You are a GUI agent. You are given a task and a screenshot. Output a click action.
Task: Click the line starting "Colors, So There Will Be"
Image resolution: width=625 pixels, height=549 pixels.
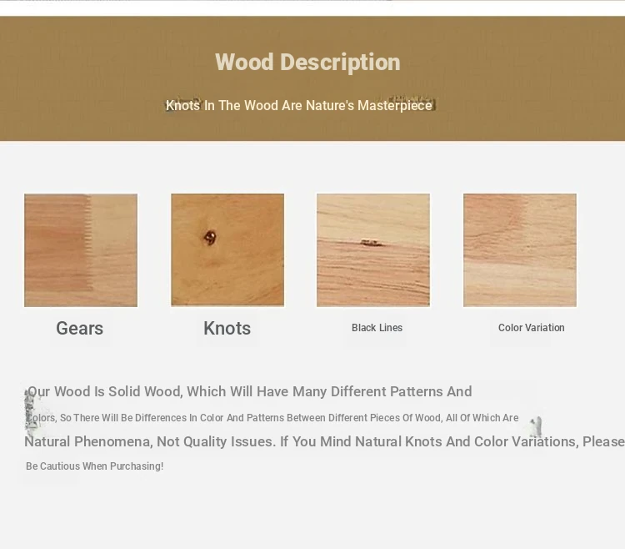tap(272, 418)
